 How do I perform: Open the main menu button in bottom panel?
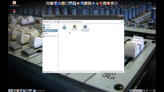click(x=11, y=90)
